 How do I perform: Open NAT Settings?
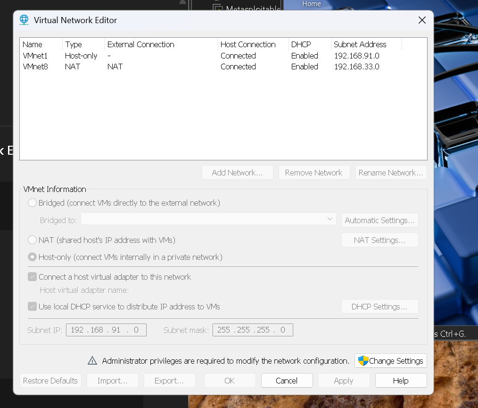(379, 240)
